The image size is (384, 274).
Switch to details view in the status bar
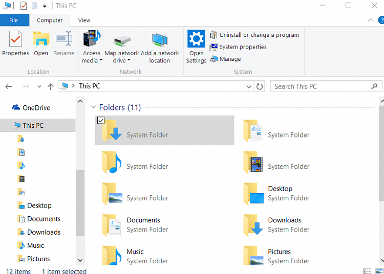click(x=367, y=271)
